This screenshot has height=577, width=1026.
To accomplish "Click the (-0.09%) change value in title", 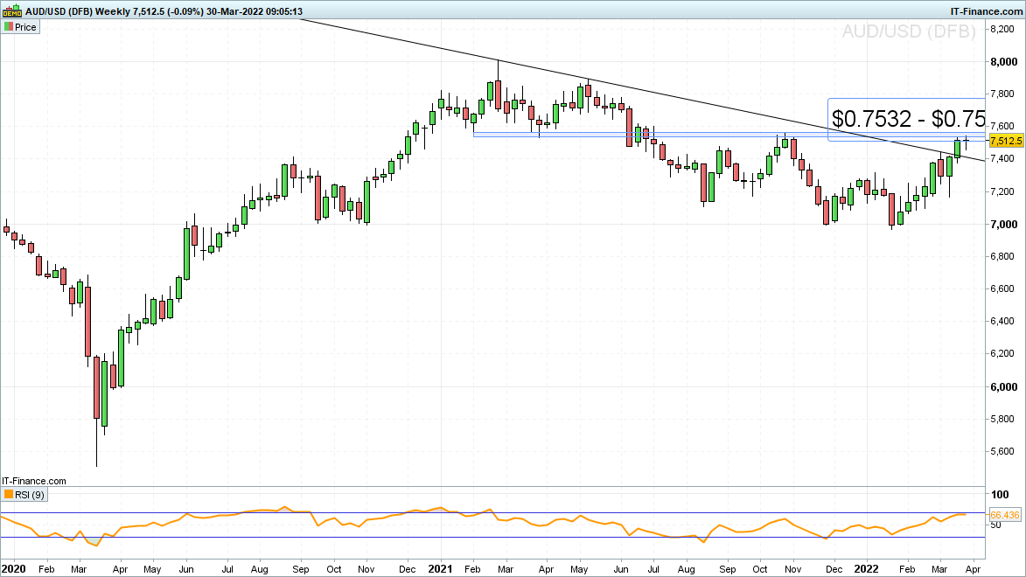I will pos(185,11).
